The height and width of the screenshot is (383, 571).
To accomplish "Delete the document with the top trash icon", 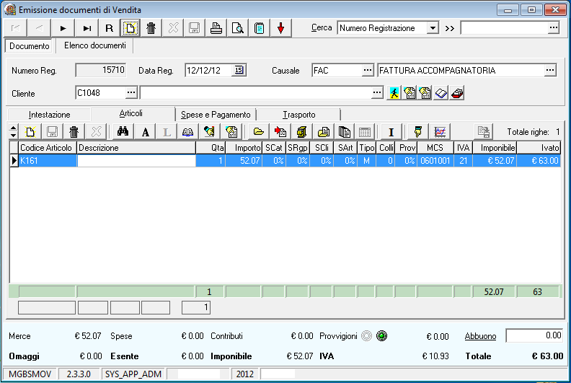I will (151, 28).
